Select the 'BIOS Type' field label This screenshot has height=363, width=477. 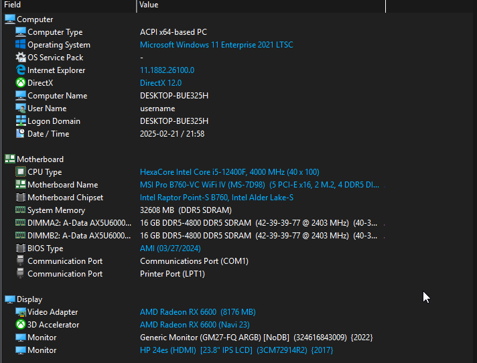click(x=46, y=248)
